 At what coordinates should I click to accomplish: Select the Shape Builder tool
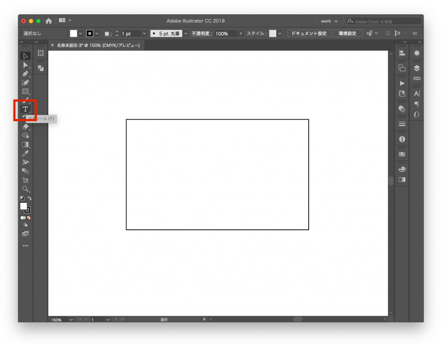(x=26, y=136)
